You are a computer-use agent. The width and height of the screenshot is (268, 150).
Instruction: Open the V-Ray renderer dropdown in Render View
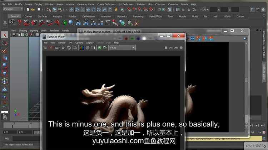[122, 48]
